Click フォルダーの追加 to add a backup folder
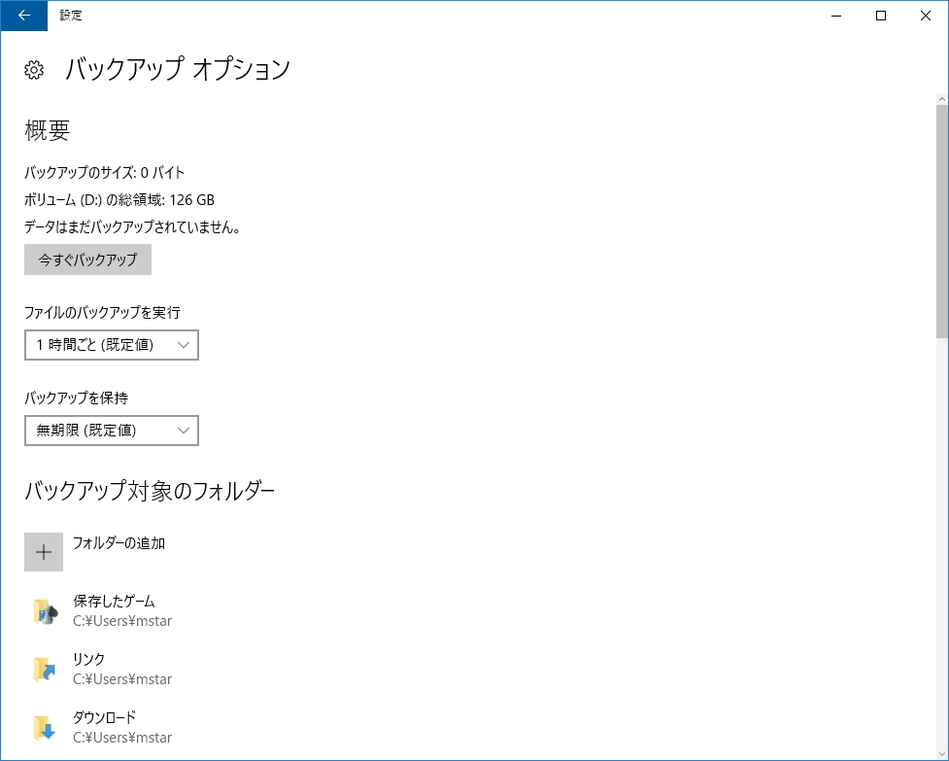This screenshot has width=949, height=761. [119, 543]
